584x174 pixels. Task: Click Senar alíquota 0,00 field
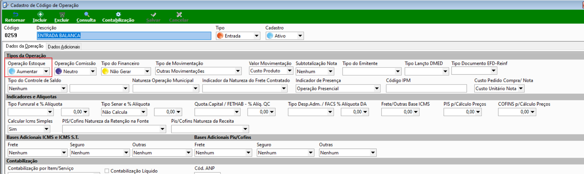[x=168, y=112]
